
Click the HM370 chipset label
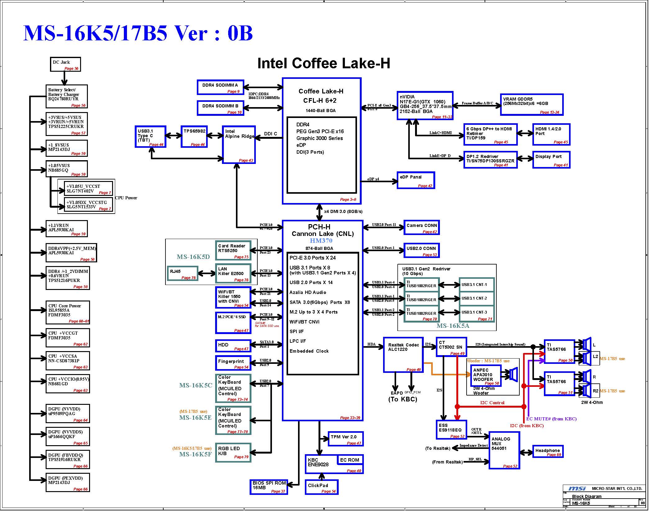[x=322, y=241]
